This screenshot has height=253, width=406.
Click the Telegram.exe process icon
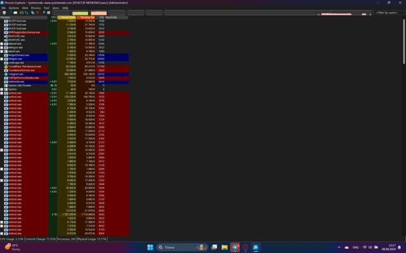pos(6,73)
